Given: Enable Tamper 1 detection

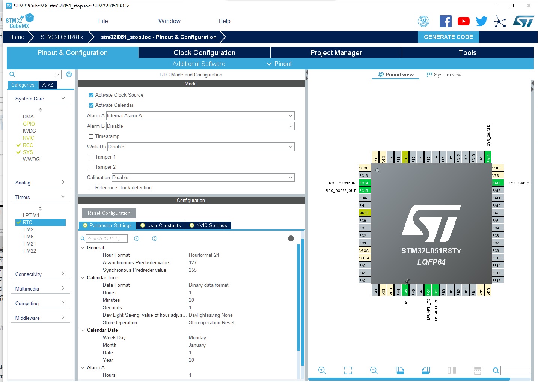Looking at the screenshot, I should click(91, 157).
